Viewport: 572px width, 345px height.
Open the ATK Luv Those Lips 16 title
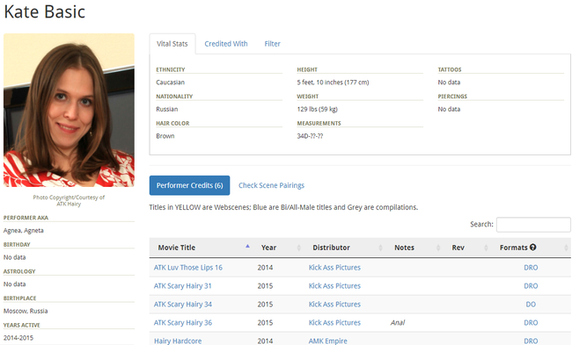(x=187, y=268)
